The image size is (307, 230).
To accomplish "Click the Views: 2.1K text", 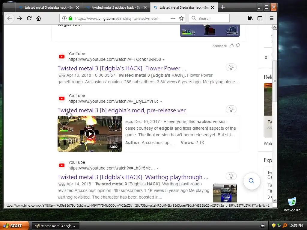I will [192, 143].
